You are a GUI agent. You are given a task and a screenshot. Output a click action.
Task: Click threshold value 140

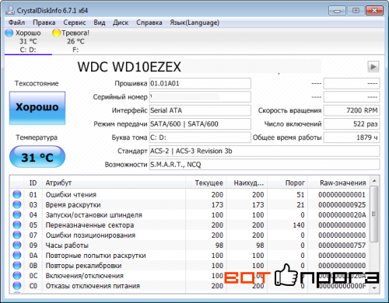coord(299,225)
